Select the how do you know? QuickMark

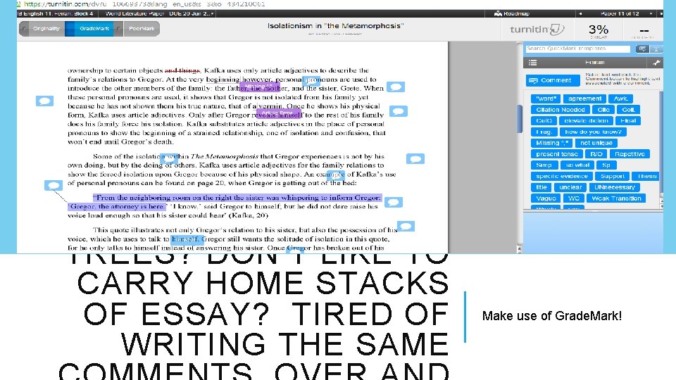tap(593, 132)
